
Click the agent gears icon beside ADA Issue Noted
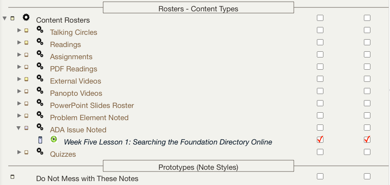click(40, 127)
